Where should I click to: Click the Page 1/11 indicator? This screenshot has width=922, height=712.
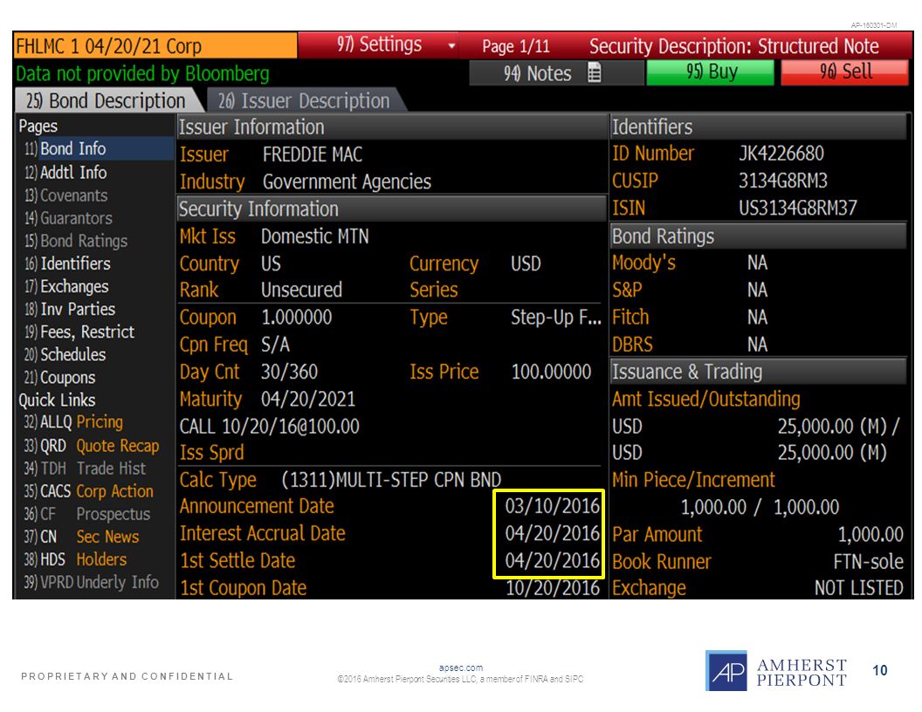click(516, 46)
